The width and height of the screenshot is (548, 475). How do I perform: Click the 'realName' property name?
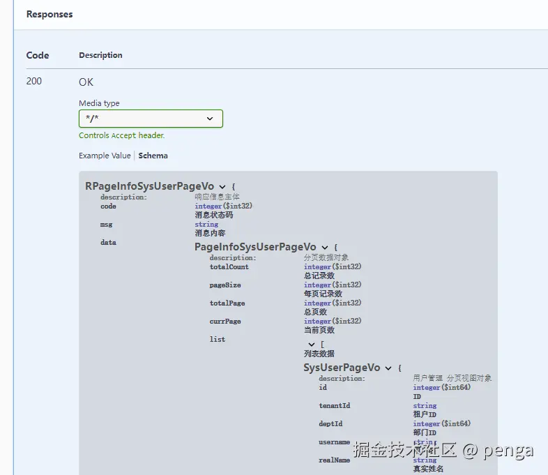[x=335, y=460]
